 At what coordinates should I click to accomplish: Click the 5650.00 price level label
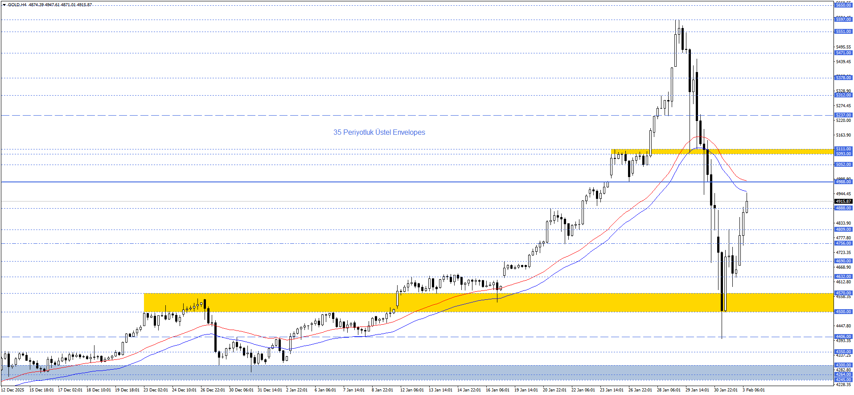843,5
